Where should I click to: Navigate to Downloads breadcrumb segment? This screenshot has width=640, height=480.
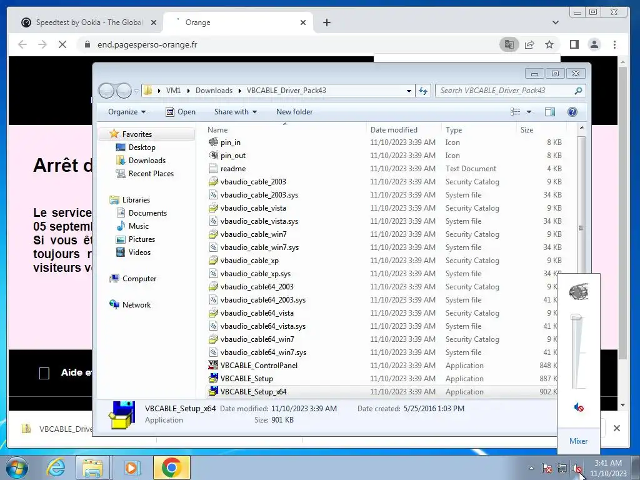(x=214, y=91)
